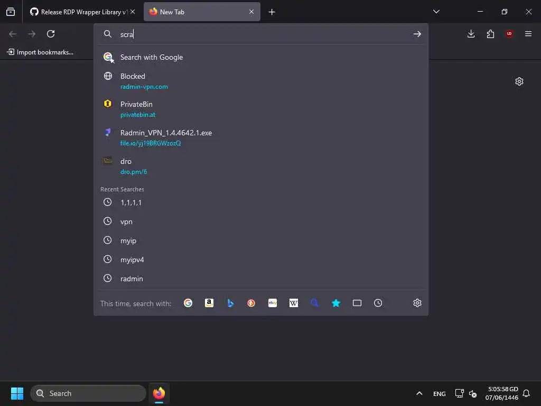Search in History clock shortcut icon
The height and width of the screenshot is (406, 541).
point(378,303)
